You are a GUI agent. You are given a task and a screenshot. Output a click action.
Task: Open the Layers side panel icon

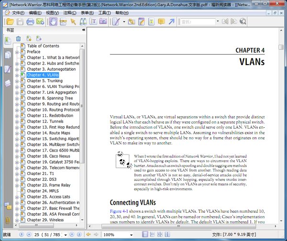point(8,83)
